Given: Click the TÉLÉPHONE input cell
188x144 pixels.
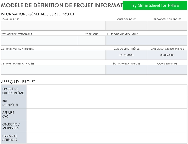Looking at the screenshot, I should [92, 40].
